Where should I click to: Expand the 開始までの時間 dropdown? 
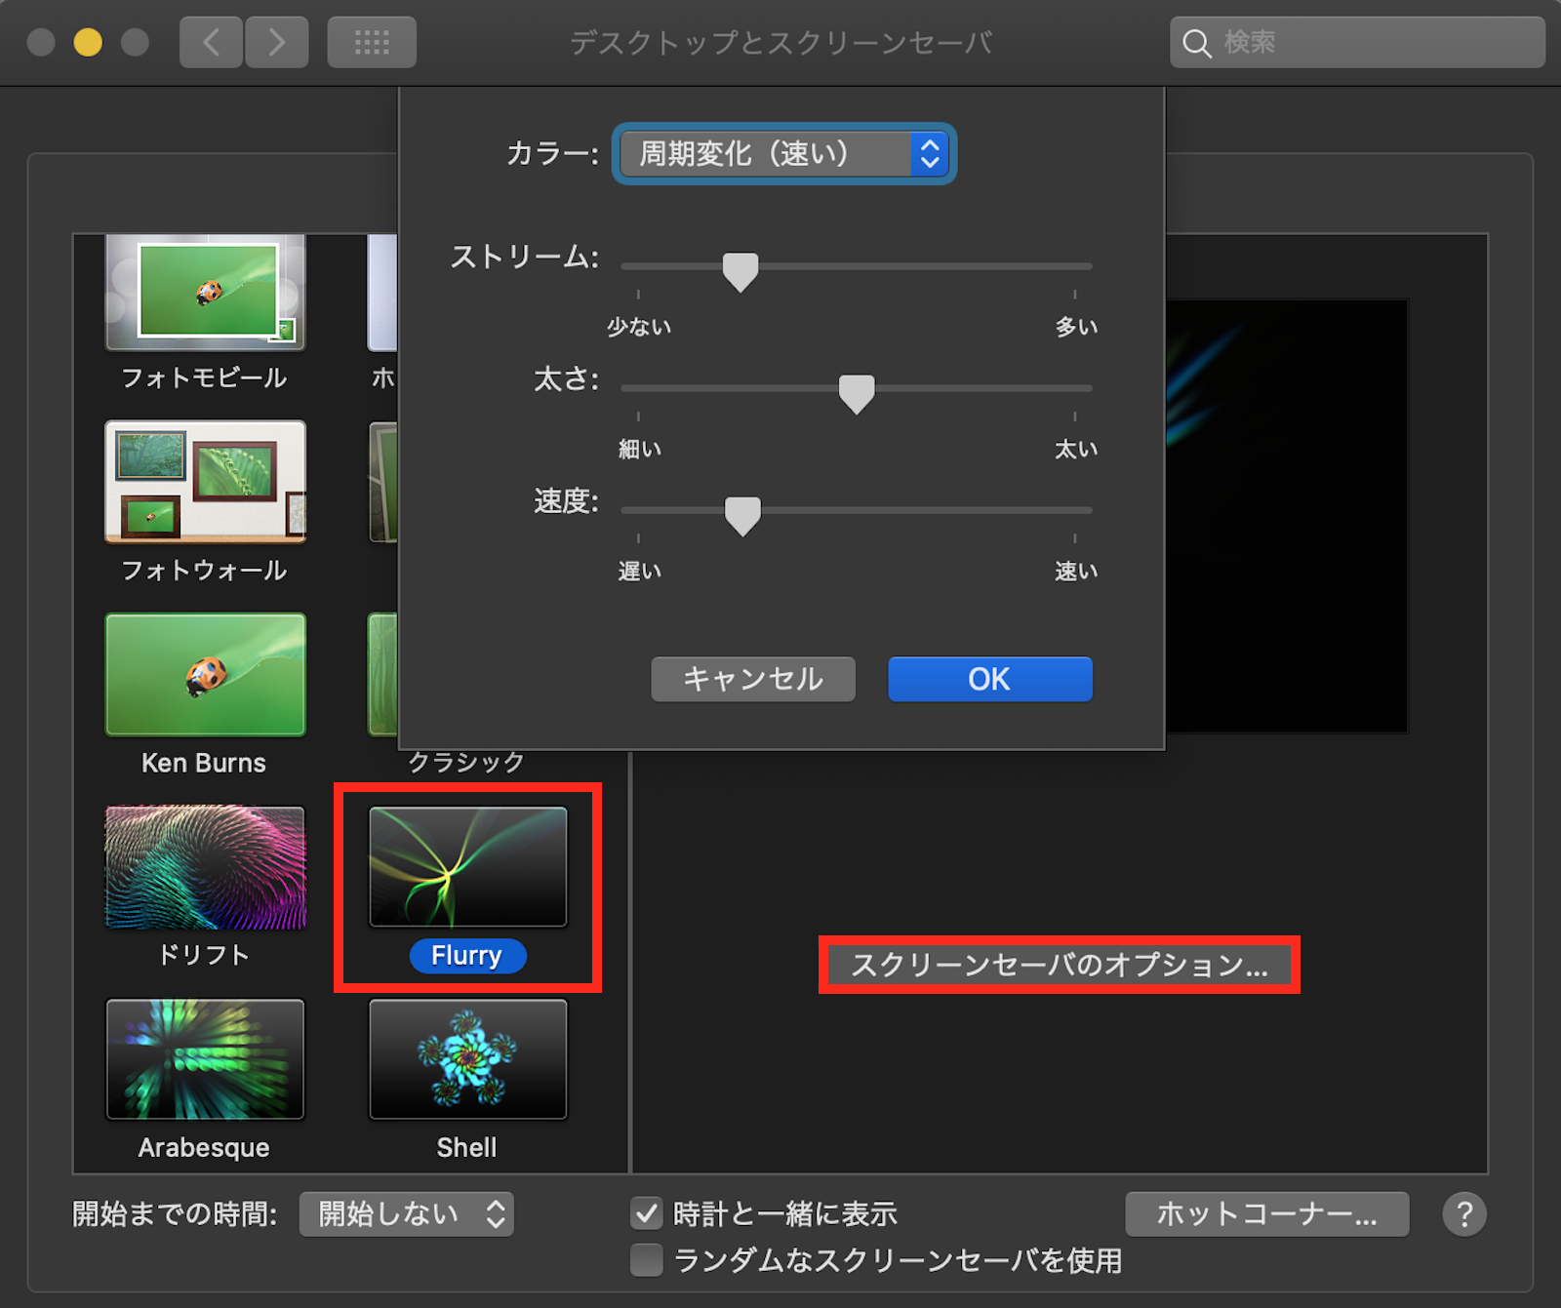(x=406, y=1214)
